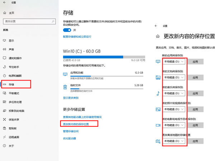Click the 存储 drive icon in sidebar

click(5, 84)
